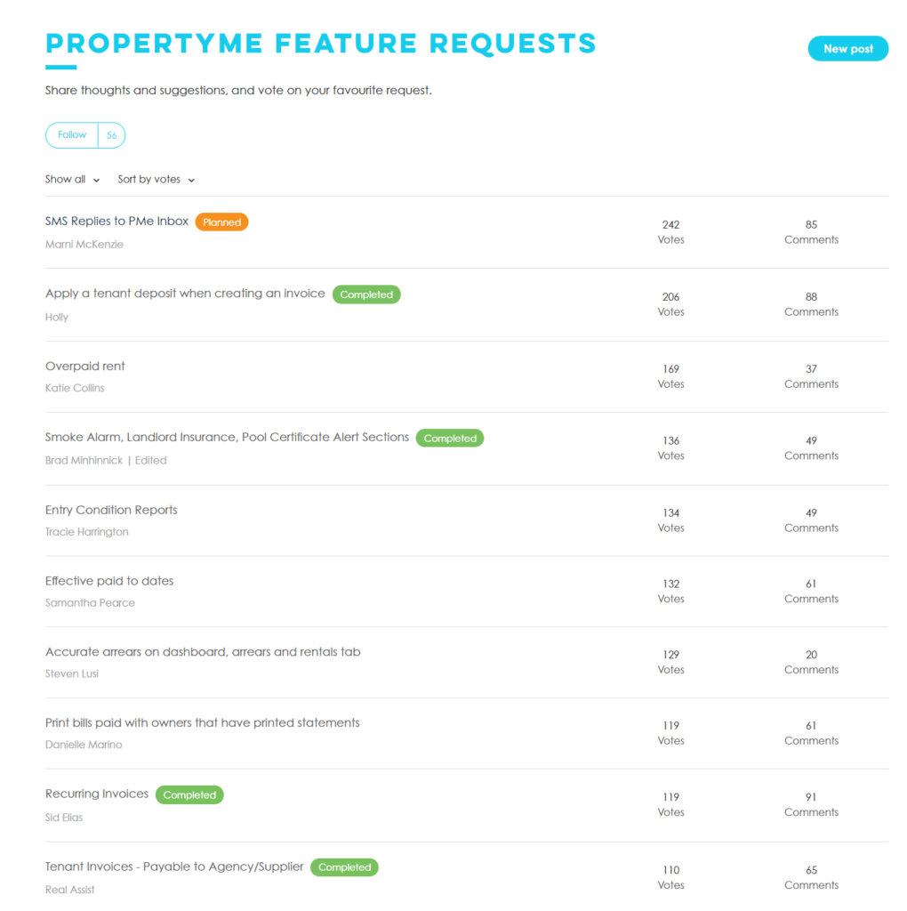Open the follower count beside Follow
Image resolution: width=907 pixels, height=911 pixels.
coord(111,135)
